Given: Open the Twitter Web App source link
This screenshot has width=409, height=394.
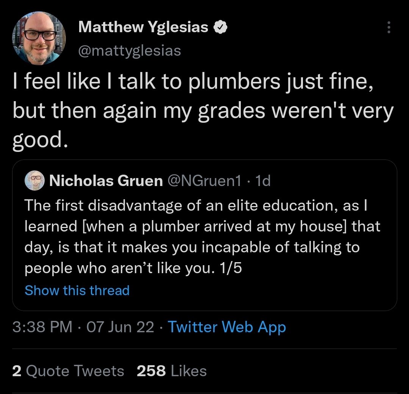Looking at the screenshot, I should [x=226, y=327].
